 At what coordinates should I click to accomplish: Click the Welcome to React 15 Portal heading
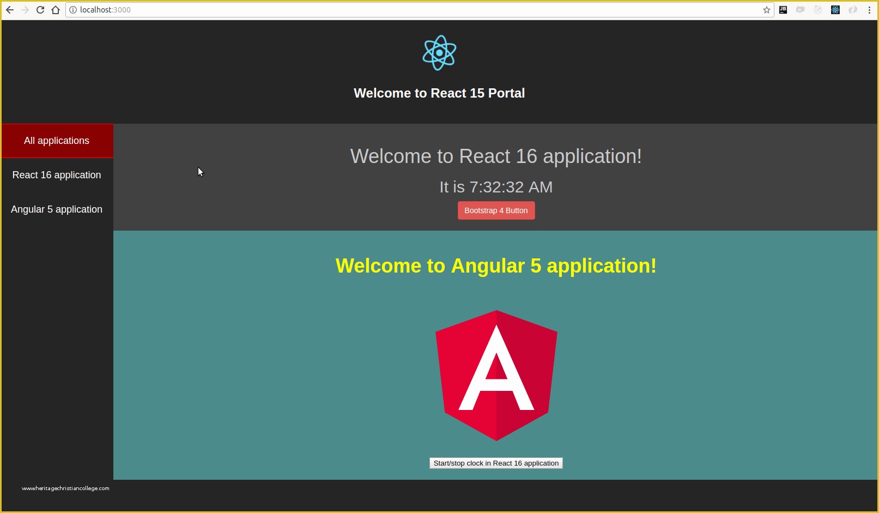coord(439,93)
